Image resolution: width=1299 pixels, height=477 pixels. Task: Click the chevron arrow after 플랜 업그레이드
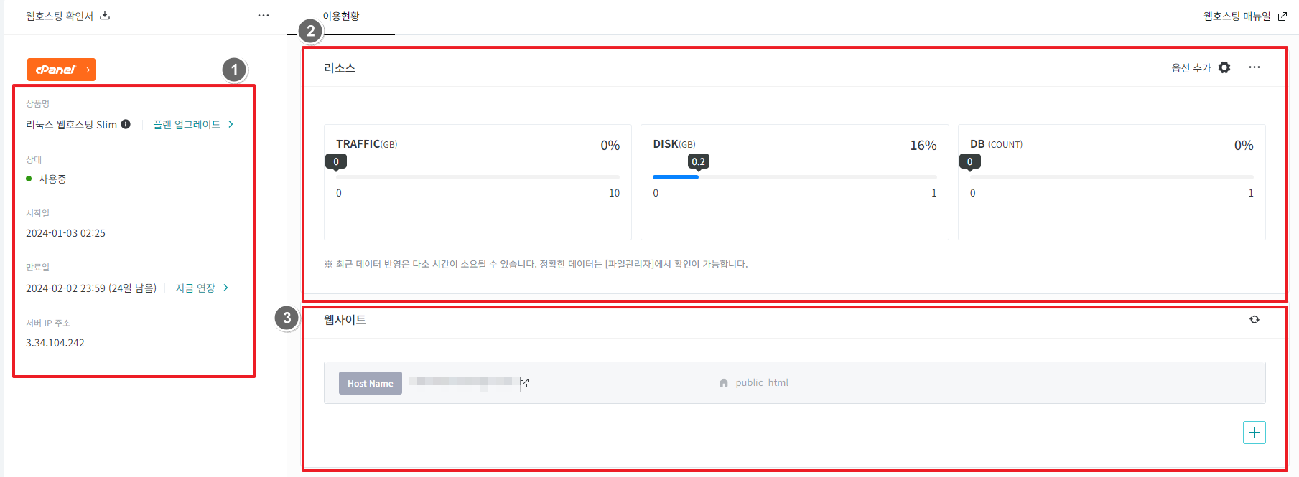[x=231, y=124]
